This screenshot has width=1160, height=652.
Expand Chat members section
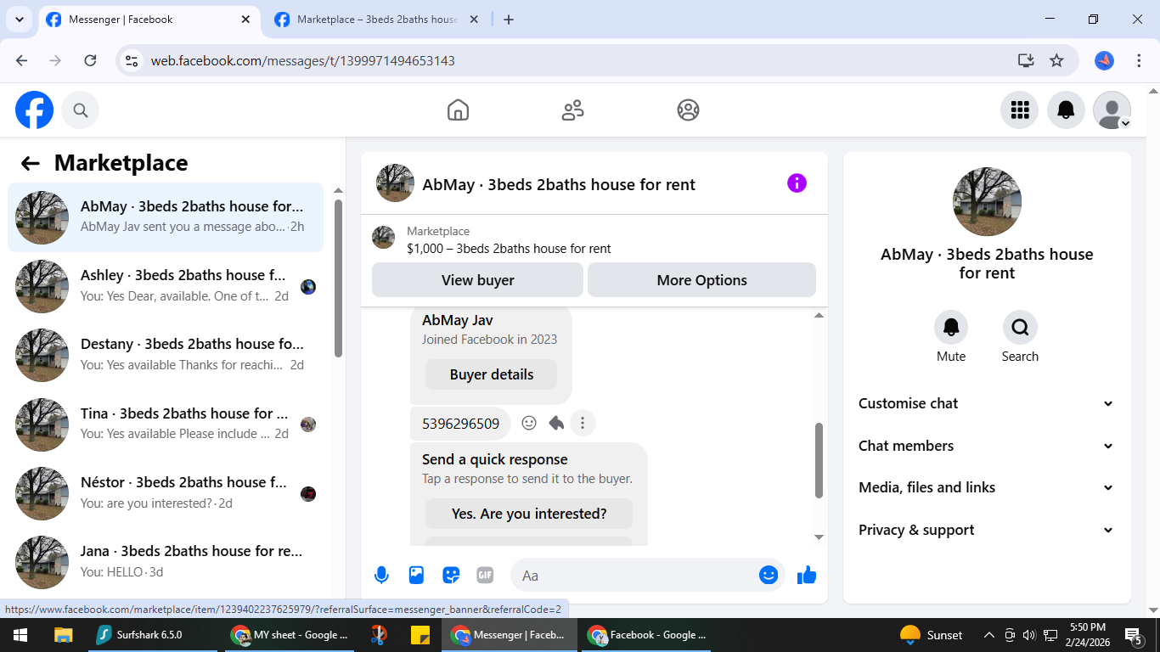(987, 446)
